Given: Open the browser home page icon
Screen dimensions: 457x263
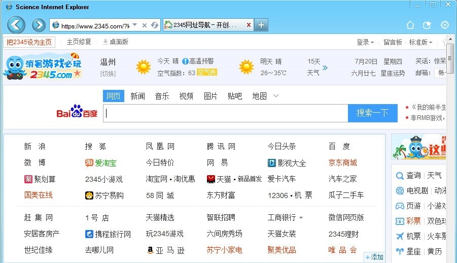Looking at the screenshot, I should 410,25.
